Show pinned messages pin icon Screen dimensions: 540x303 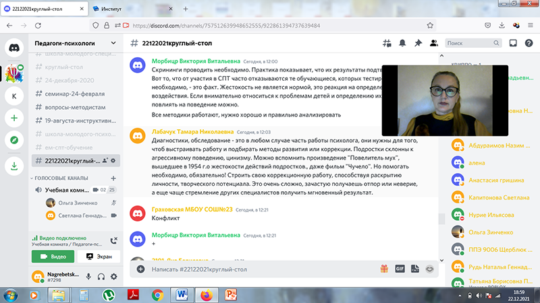pos(418,43)
